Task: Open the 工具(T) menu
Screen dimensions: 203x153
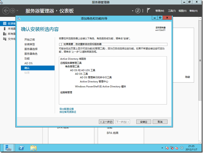Action: pos(172,11)
